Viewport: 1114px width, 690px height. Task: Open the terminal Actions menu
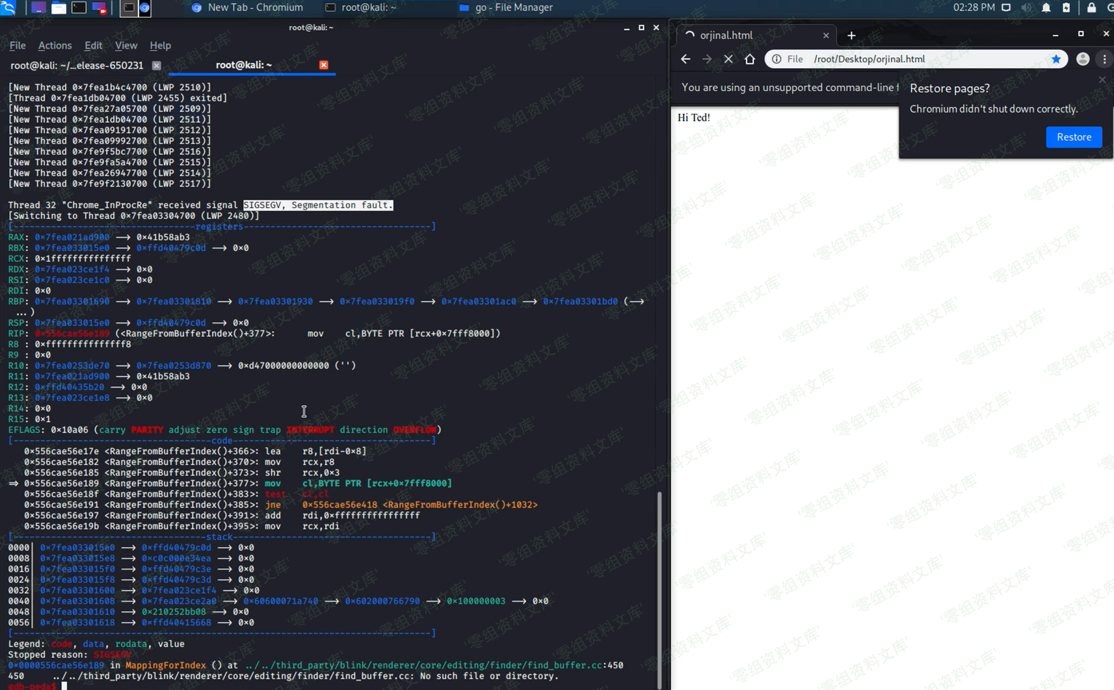(x=55, y=46)
